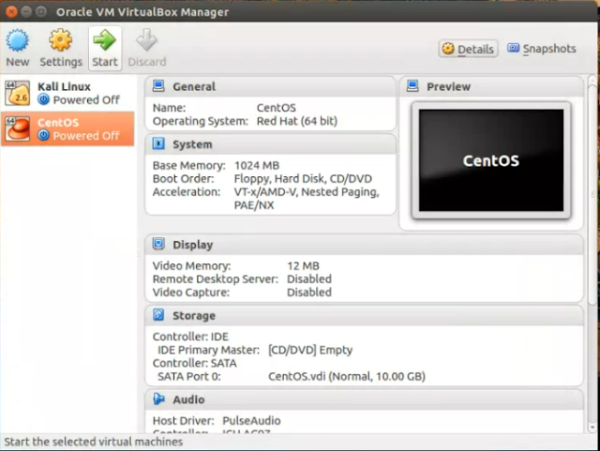Click the Details gear icon

pos(448,49)
